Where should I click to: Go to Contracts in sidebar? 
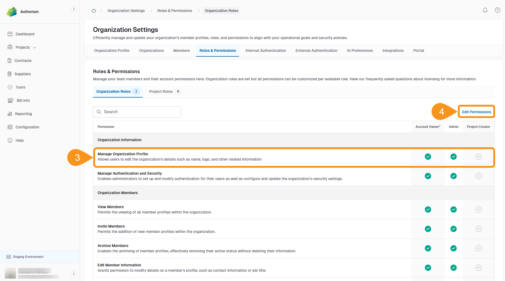point(23,61)
